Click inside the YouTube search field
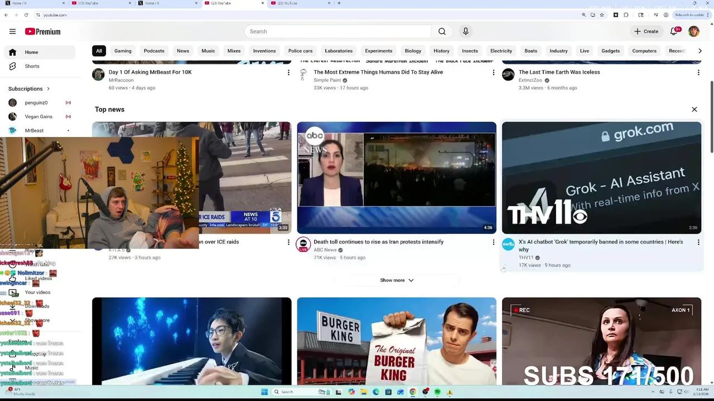Screen dimensions: 714x401 tap(337, 31)
